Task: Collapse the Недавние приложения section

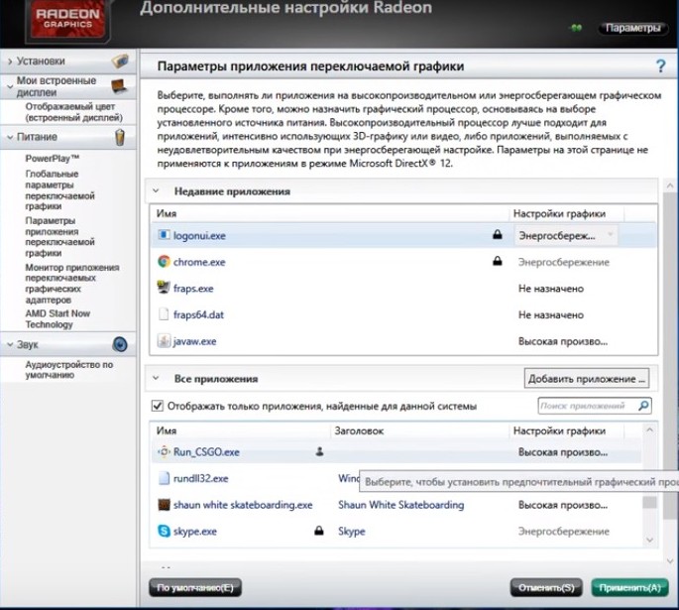Action: pyautogui.click(x=156, y=191)
